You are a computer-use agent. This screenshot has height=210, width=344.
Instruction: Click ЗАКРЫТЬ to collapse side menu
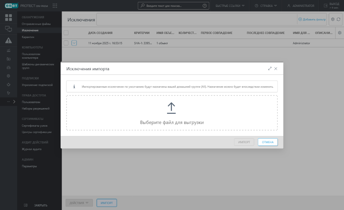[41, 205]
